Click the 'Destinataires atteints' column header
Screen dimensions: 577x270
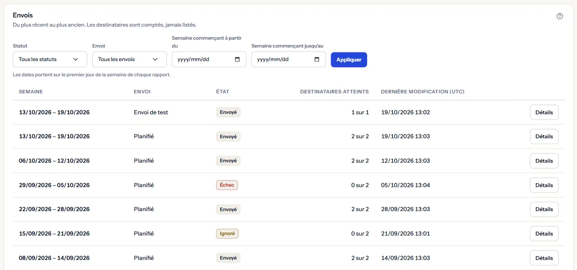click(x=335, y=92)
